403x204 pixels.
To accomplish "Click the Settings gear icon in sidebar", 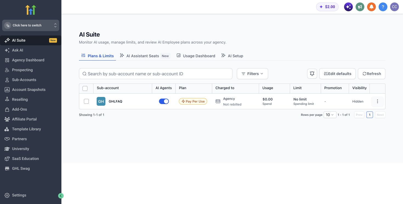I will point(7,195).
